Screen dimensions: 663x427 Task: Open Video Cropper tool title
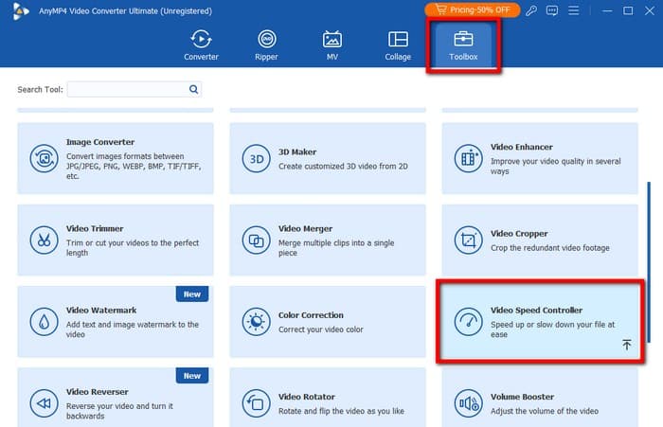tap(519, 233)
